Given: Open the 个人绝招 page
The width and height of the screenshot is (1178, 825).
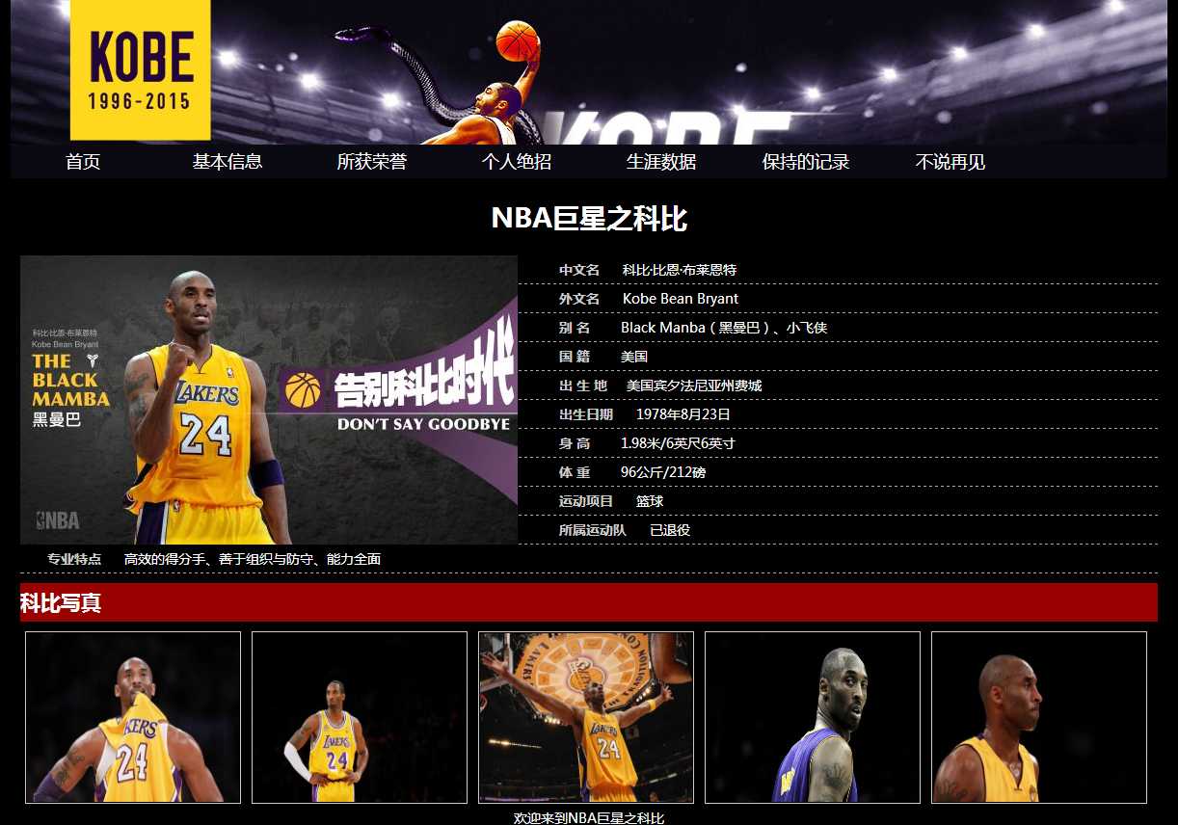Looking at the screenshot, I should (x=517, y=162).
